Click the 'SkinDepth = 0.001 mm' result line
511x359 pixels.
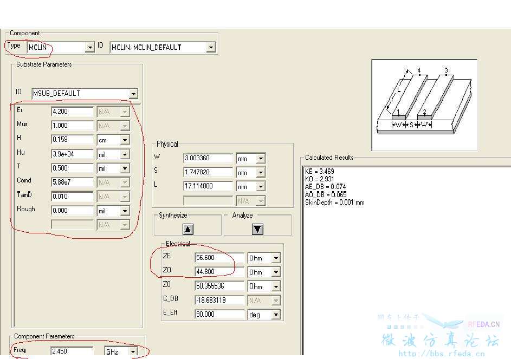click(x=335, y=203)
